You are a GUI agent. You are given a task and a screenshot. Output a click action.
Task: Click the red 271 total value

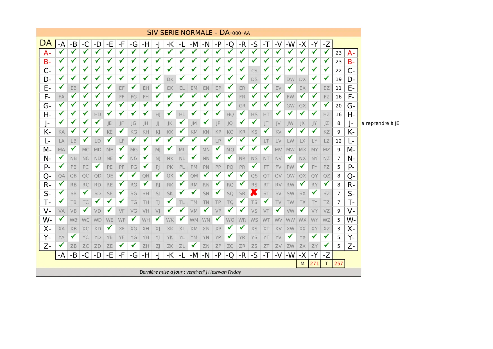tap(315, 264)
